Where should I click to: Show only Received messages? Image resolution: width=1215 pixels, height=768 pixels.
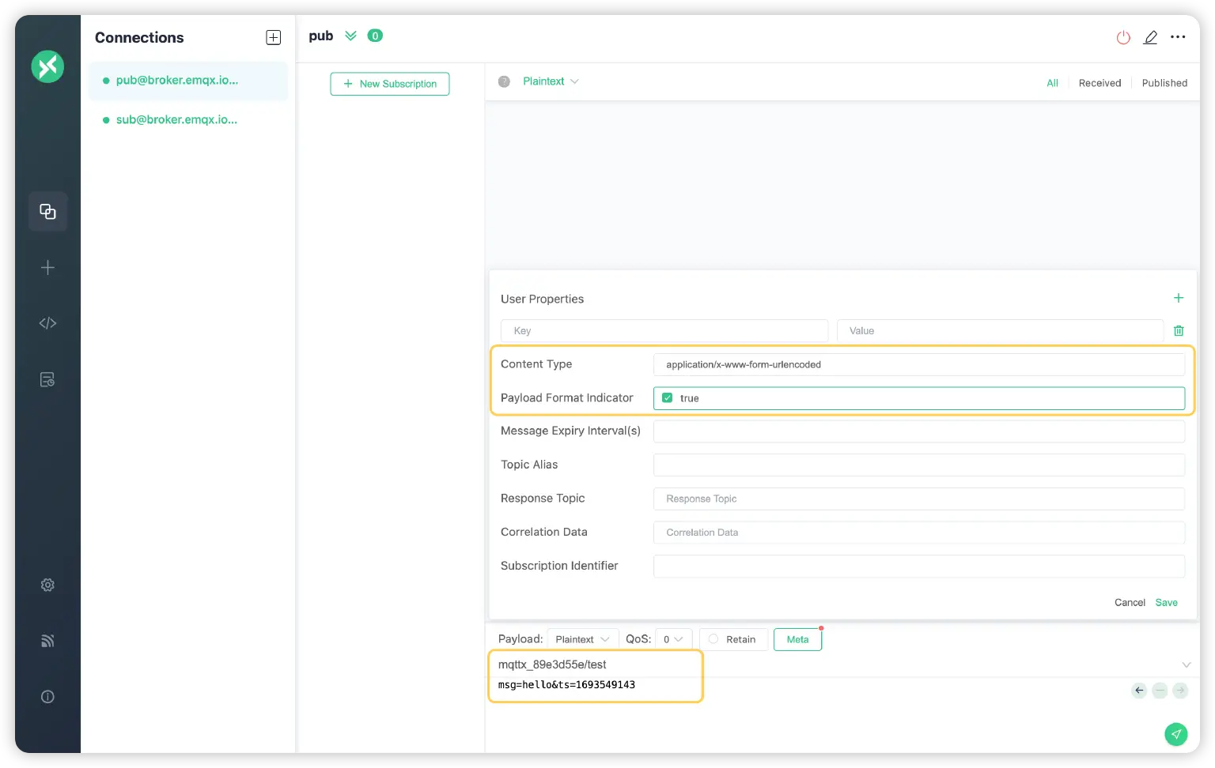tap(1100, 83)
